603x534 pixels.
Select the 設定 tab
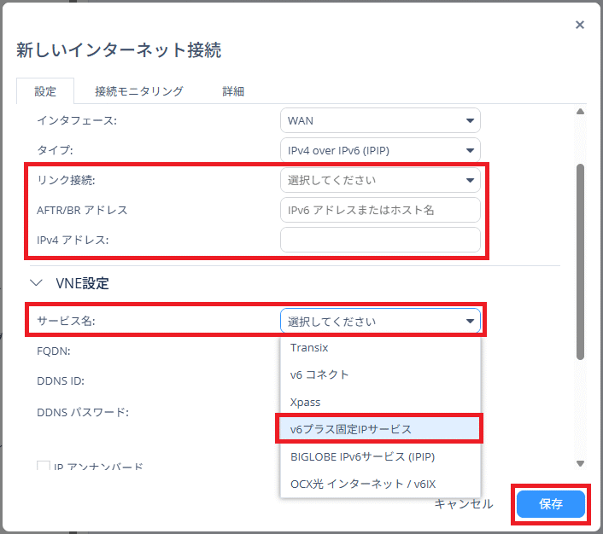click(45, 91)
